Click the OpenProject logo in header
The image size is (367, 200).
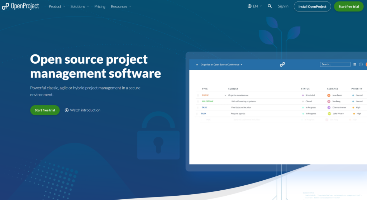click(20, 6)
